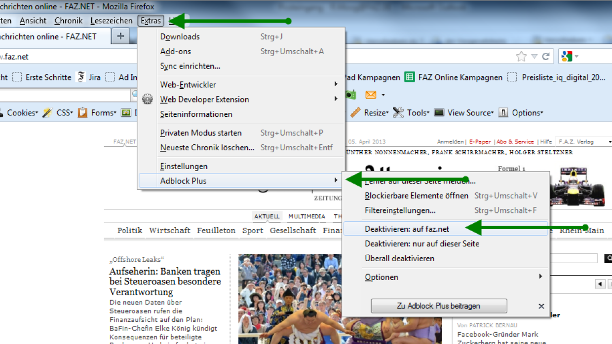612x344 pixels.
Task: Open the Wirtschaft section link
Action: pos(170,230)
